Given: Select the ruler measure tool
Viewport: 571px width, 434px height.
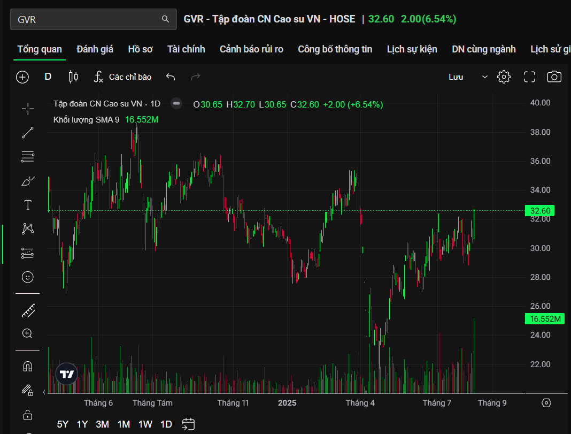Looking at the screenshot, I should tap(28, 310).
